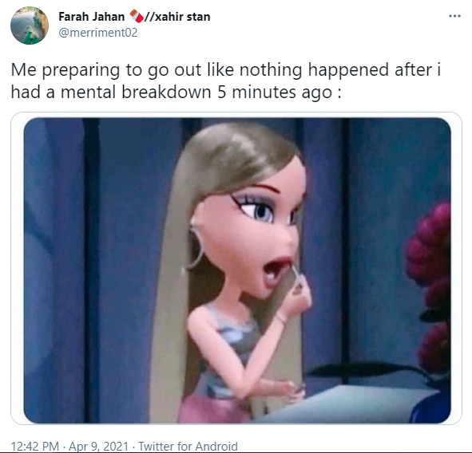Click the doll's long blonde hair strand
The image size is (472, 453).
[170, 301]
